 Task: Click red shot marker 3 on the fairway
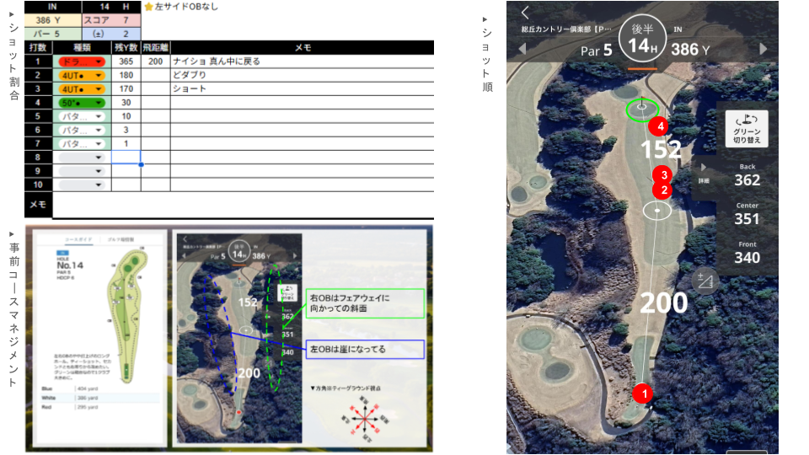(x=664, y=175)
